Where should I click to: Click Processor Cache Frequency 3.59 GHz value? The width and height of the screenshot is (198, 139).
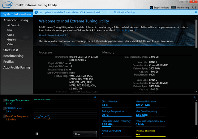click(108, 124)
